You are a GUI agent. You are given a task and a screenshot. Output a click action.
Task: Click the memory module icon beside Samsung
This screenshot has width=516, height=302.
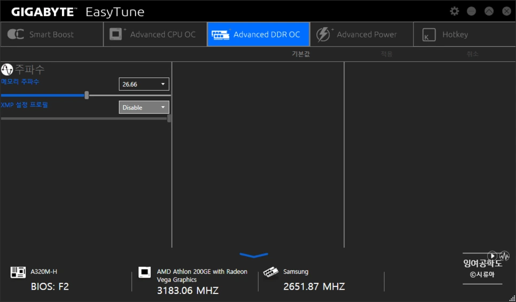pyautogui.click(x=271, y=273)
